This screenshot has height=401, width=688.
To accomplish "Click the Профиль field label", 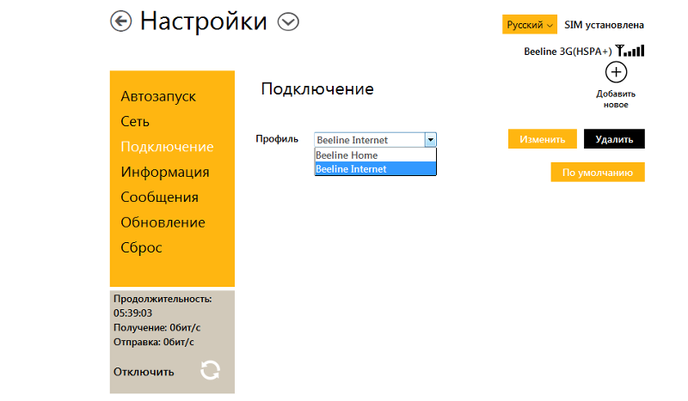I will pyautogui.click(x=277, y=139).
